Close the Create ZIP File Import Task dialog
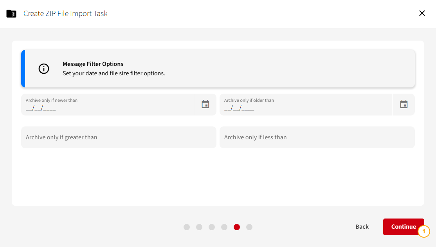 click(x=422, y=13)
